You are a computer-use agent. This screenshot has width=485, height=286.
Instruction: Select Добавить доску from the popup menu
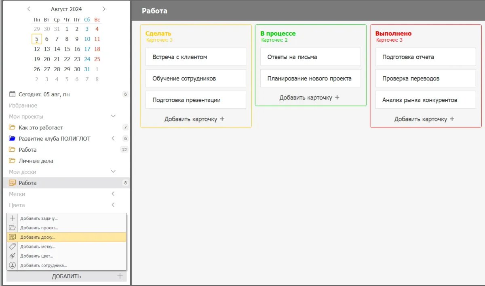[38, 237]
